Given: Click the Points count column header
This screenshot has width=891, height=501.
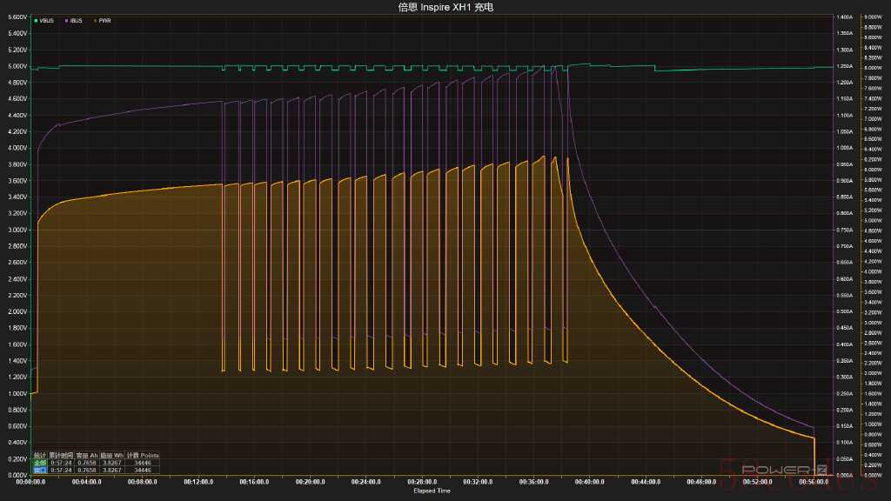Looking at the screenshot, I should click(143, 456).
